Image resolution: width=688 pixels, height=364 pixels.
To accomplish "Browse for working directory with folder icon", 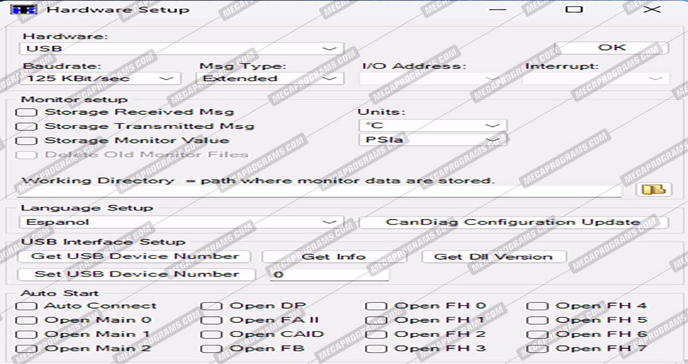I will [x=654, y=189].
